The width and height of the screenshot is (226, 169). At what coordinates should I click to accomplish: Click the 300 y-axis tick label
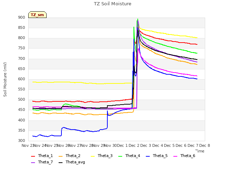[22, 141]
